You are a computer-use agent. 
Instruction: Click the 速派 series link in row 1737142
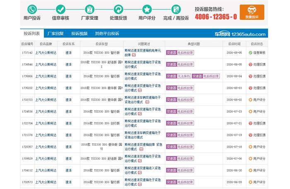click(x=68, y=53)
